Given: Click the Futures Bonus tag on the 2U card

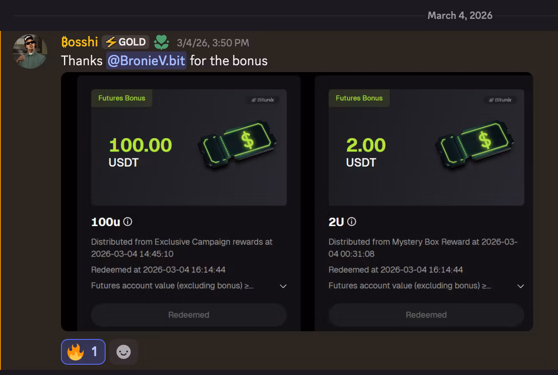Looking at the screenshot, I should tap(359, 98).
